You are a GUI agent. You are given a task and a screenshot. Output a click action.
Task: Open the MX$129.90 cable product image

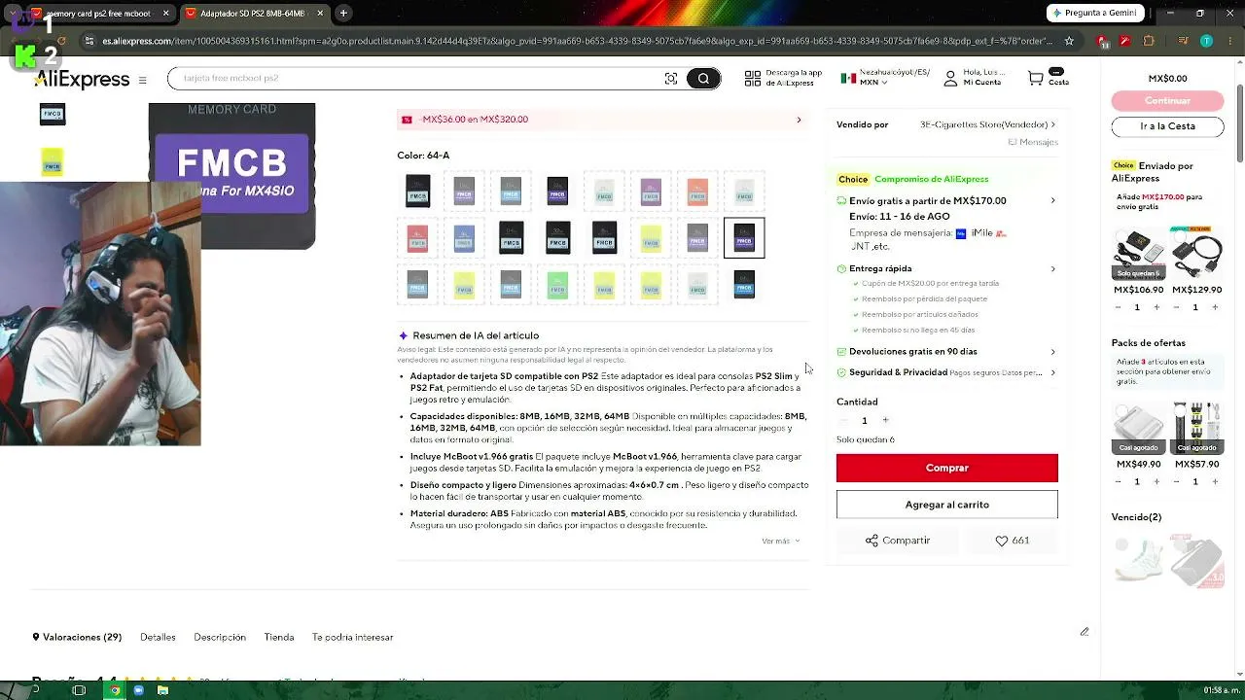click(1197, 255)
